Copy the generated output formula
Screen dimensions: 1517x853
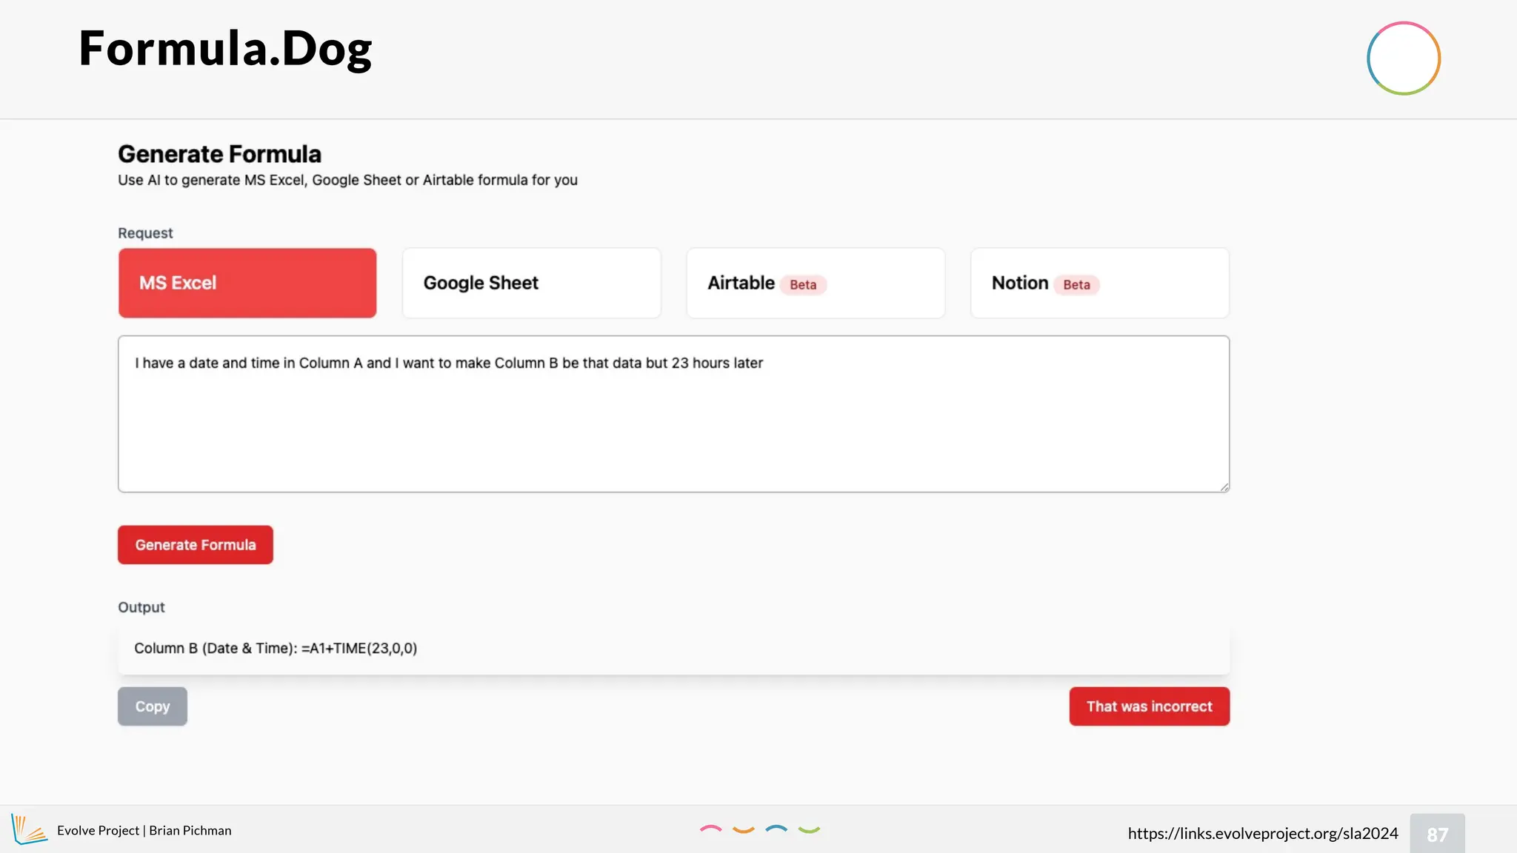(153, 706)
